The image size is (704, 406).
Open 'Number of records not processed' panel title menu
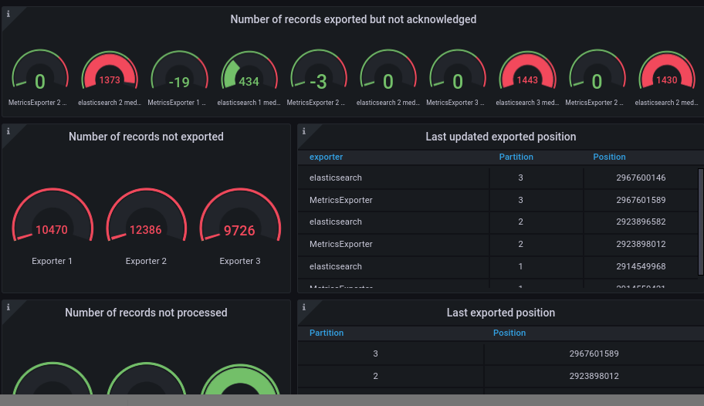[x=146, y=313]
